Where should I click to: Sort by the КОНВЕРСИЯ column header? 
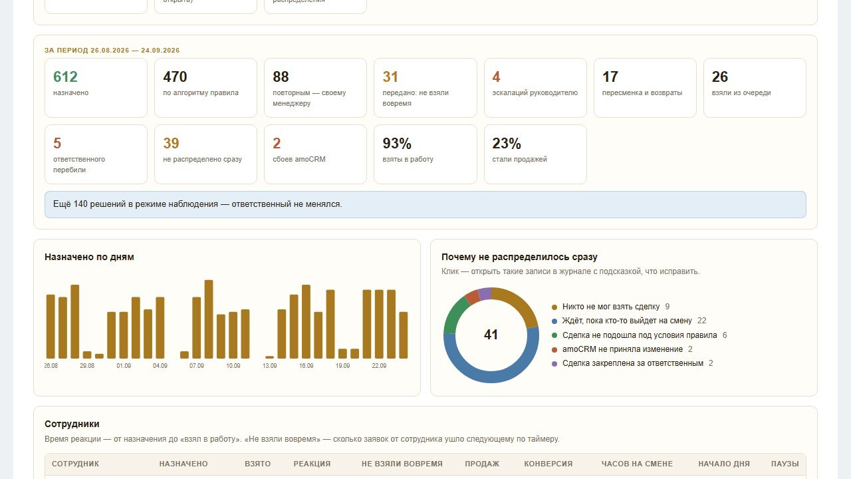(548, 464)
